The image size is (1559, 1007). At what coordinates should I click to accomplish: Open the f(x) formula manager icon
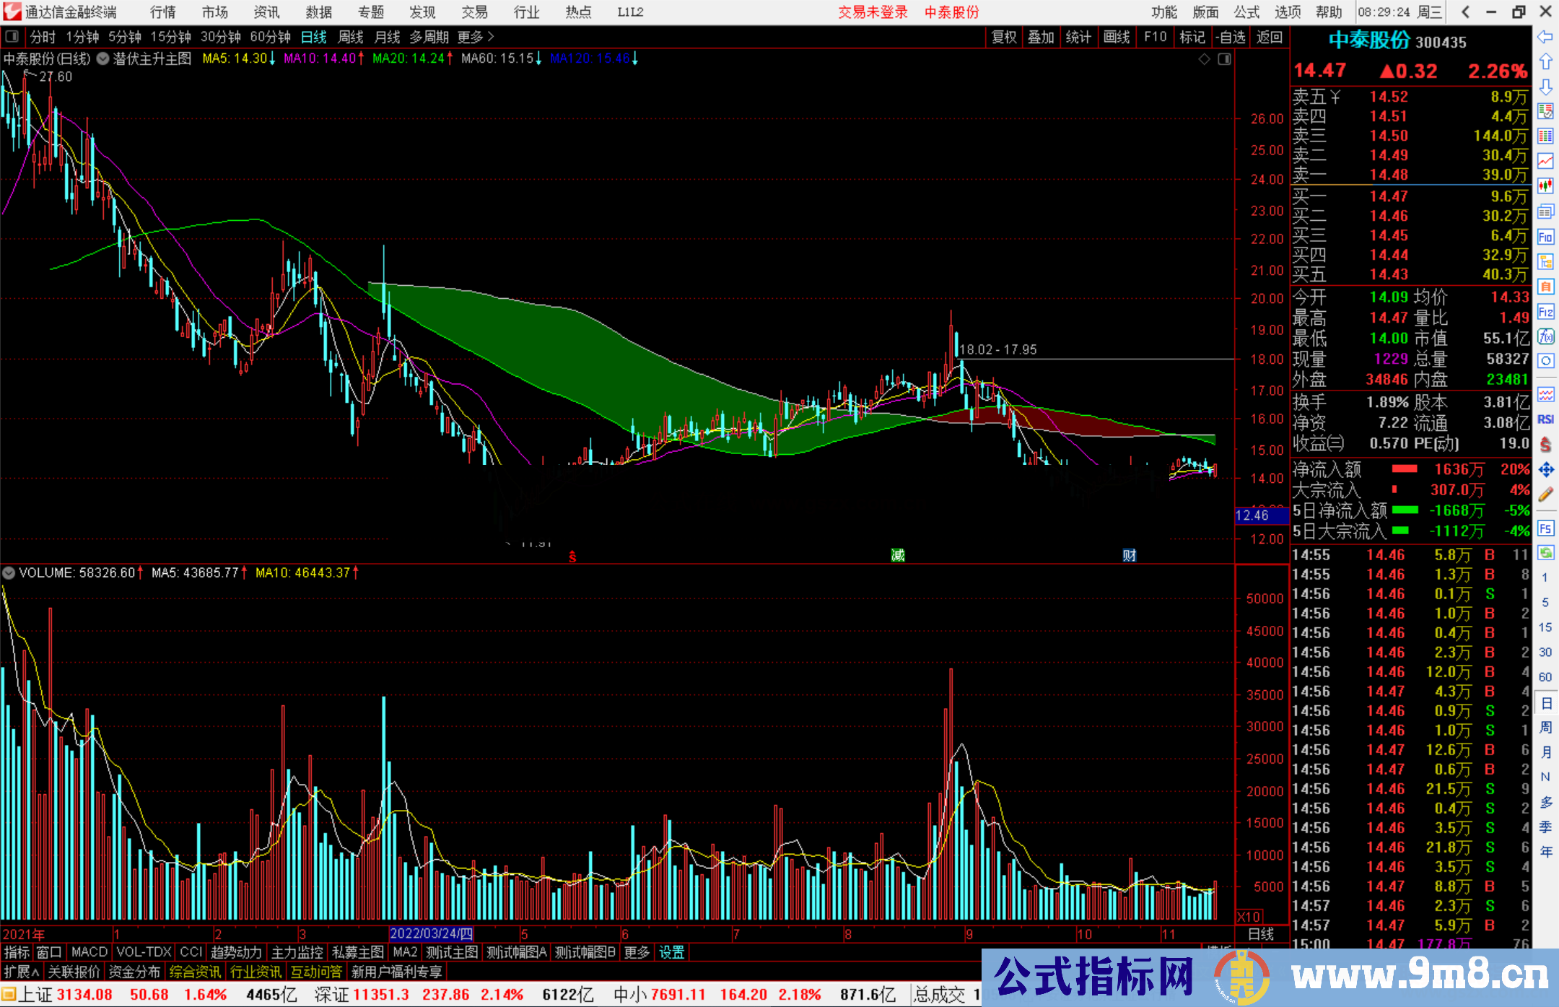1545,336
